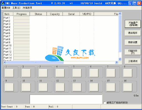Select the Port 14 row
Viewport: 142px width, 110px height.
(61, 58)
